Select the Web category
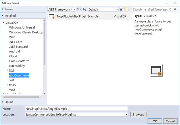This screenshot has height=125, width=180. tap(12, 37)
